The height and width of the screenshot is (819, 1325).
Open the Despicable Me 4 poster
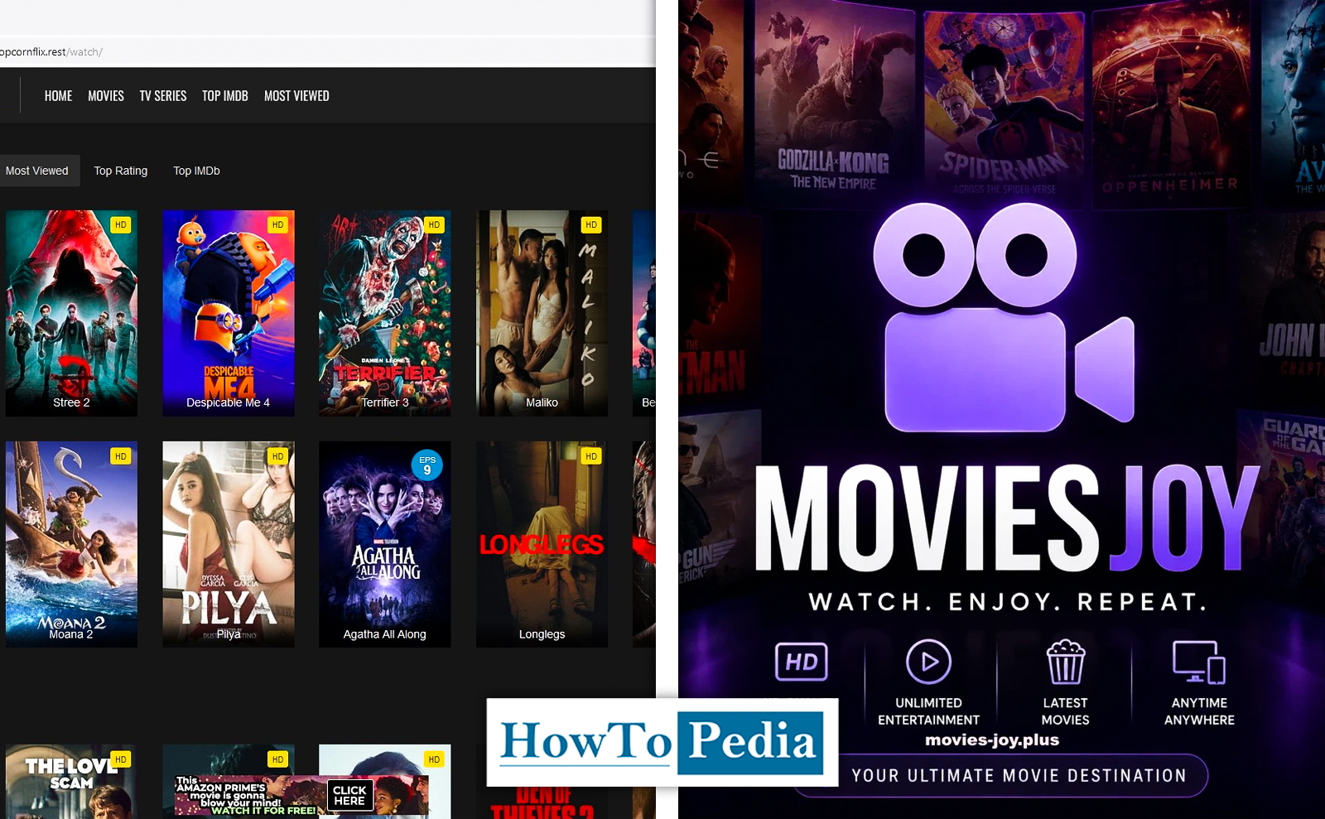[x=229, y=313]
